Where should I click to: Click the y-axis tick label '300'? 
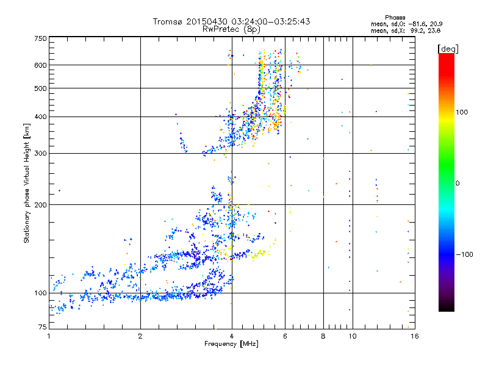40,154
